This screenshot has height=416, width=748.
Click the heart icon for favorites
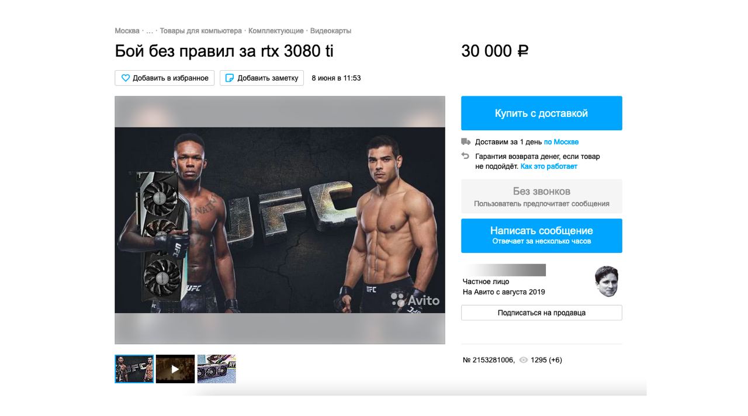click(125, 78)
